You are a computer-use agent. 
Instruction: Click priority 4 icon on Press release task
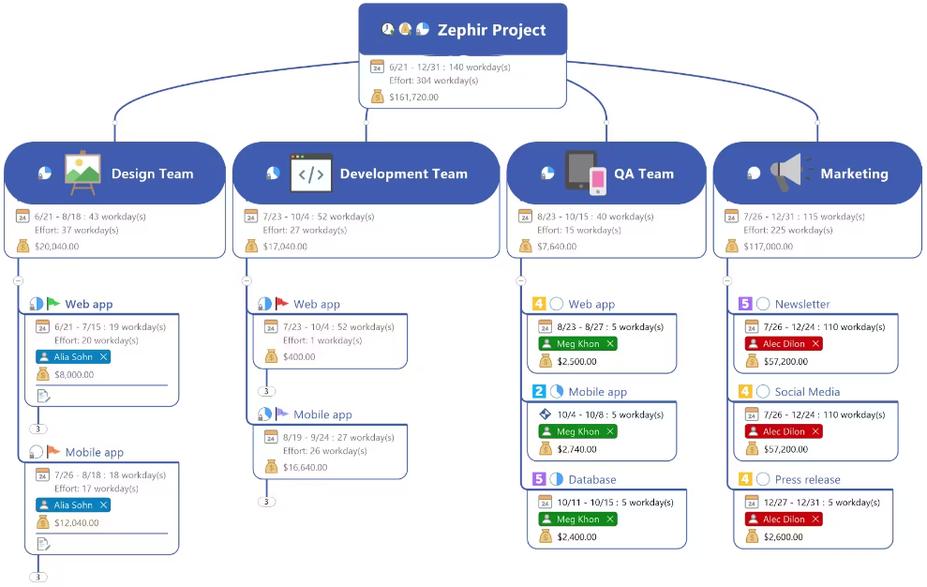(745, 479)
